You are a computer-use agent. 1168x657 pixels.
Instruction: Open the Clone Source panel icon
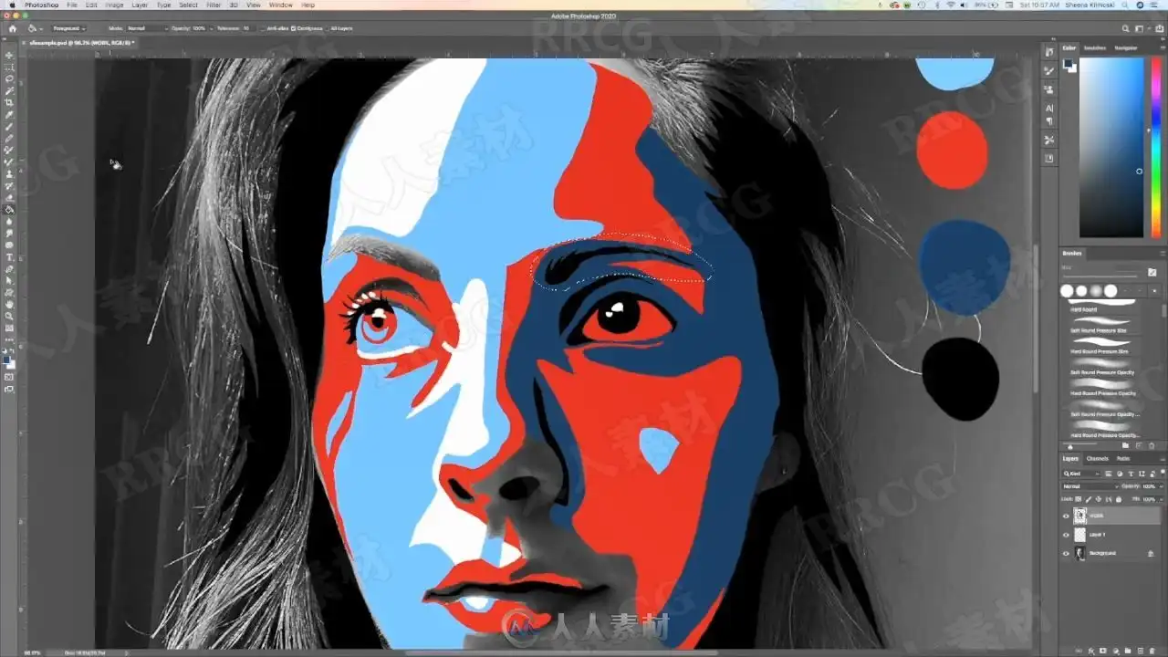1049,89
